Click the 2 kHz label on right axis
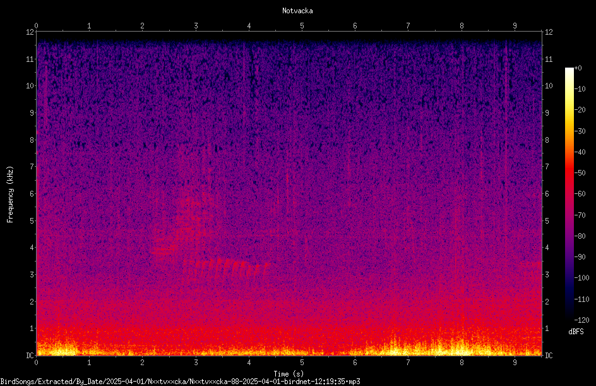This screenshot has width=596, height=386. pyautogui.click(x=547, y=301)
